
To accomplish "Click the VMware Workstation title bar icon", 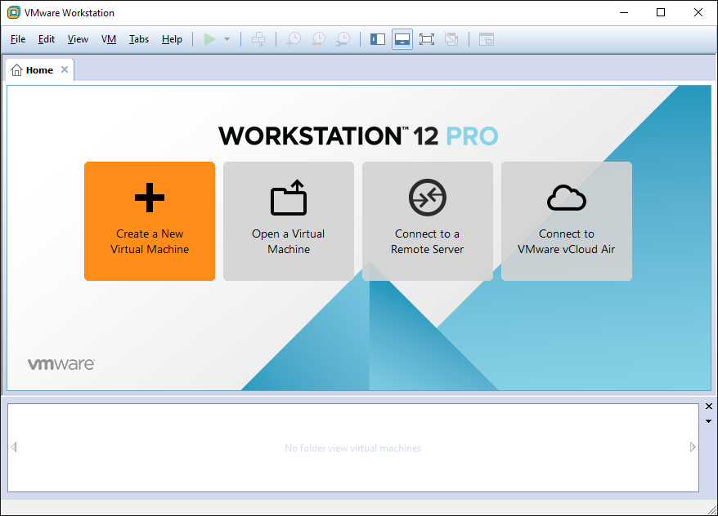I will (x=14, y=12).
